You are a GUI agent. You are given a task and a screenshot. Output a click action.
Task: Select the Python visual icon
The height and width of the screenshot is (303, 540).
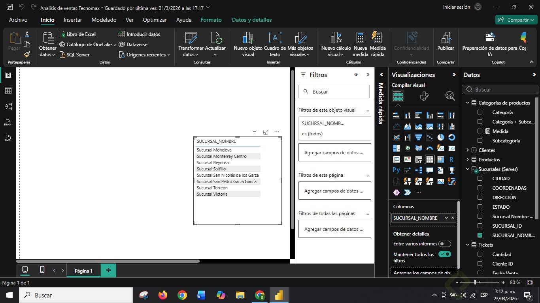396,170
